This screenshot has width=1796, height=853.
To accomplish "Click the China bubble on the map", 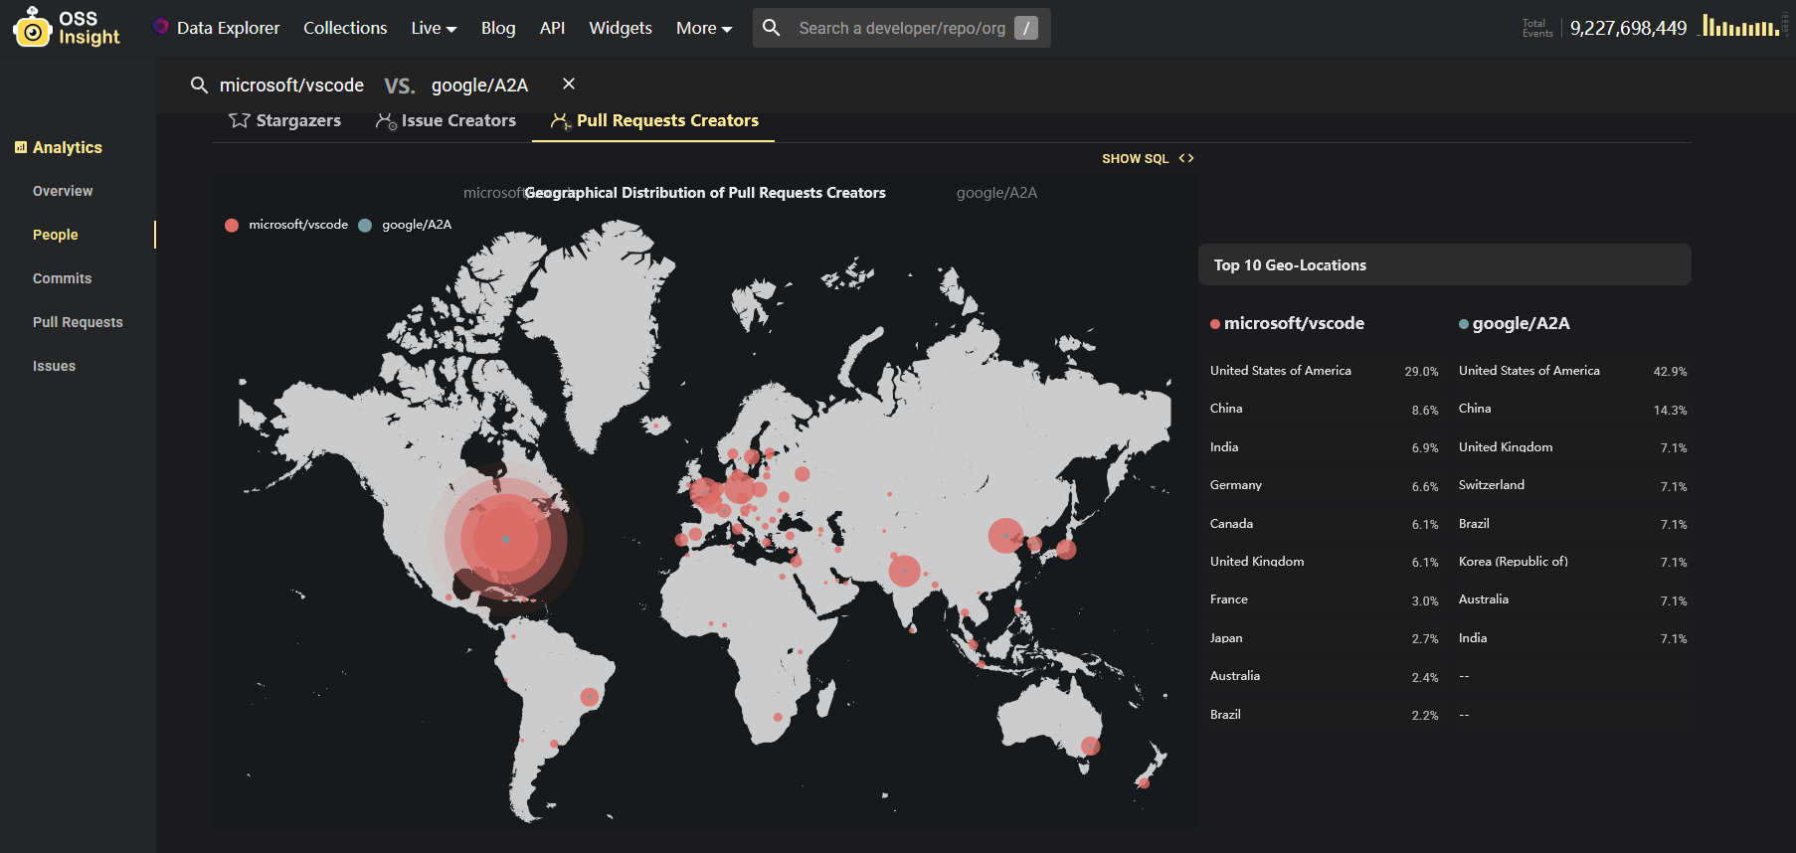I will click(x=1005, y=536).
